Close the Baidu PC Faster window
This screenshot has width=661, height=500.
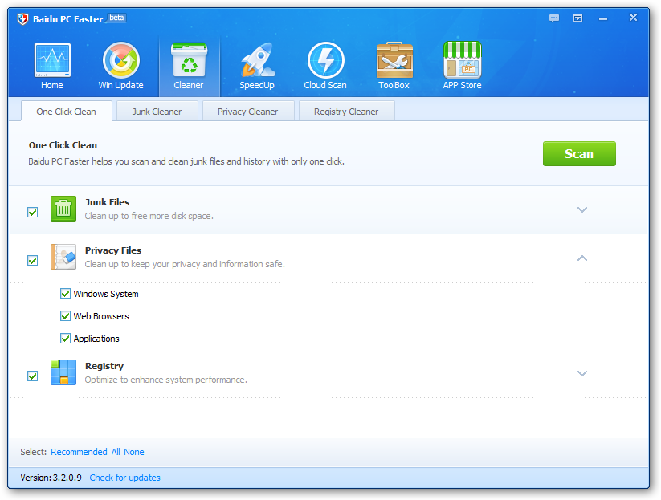point(633,18)
